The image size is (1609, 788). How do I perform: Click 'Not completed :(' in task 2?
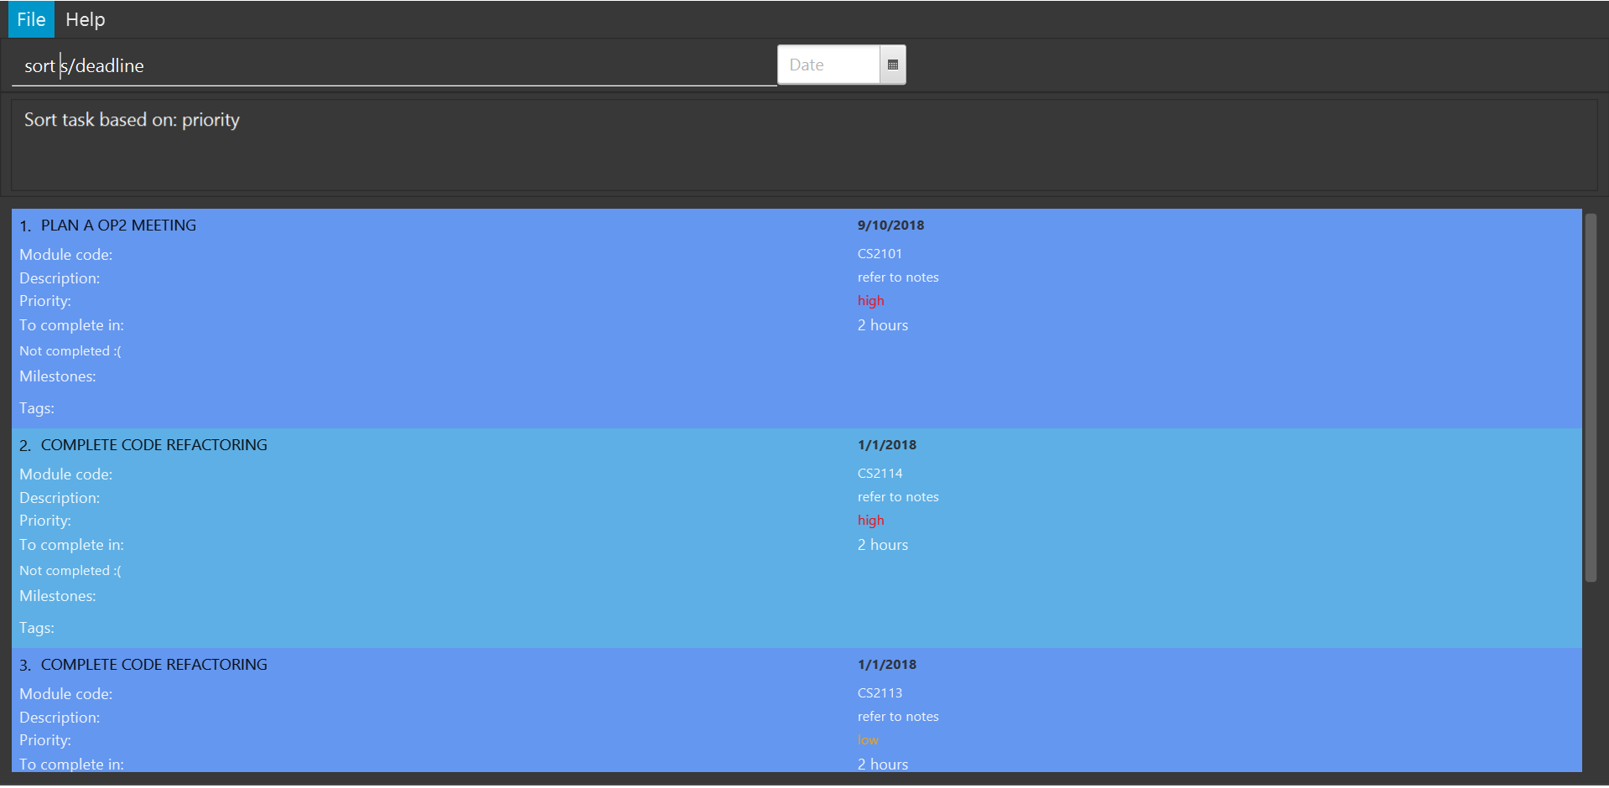70,571
